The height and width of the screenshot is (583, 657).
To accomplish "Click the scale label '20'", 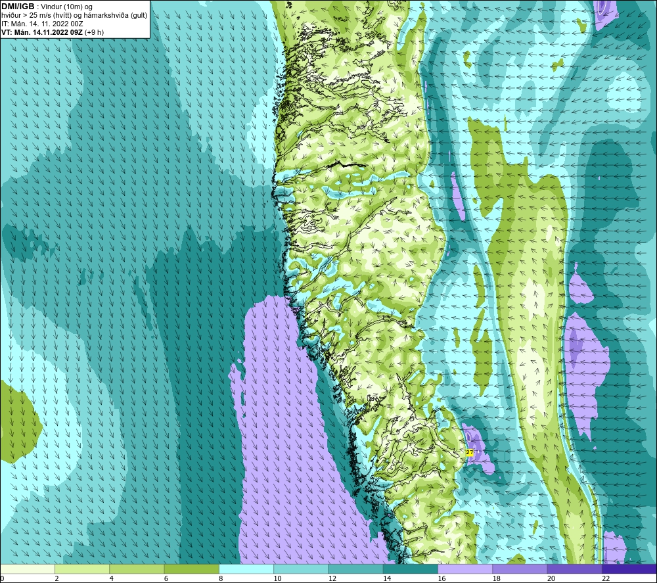I will pyautogui.click(x=551, y=578).
